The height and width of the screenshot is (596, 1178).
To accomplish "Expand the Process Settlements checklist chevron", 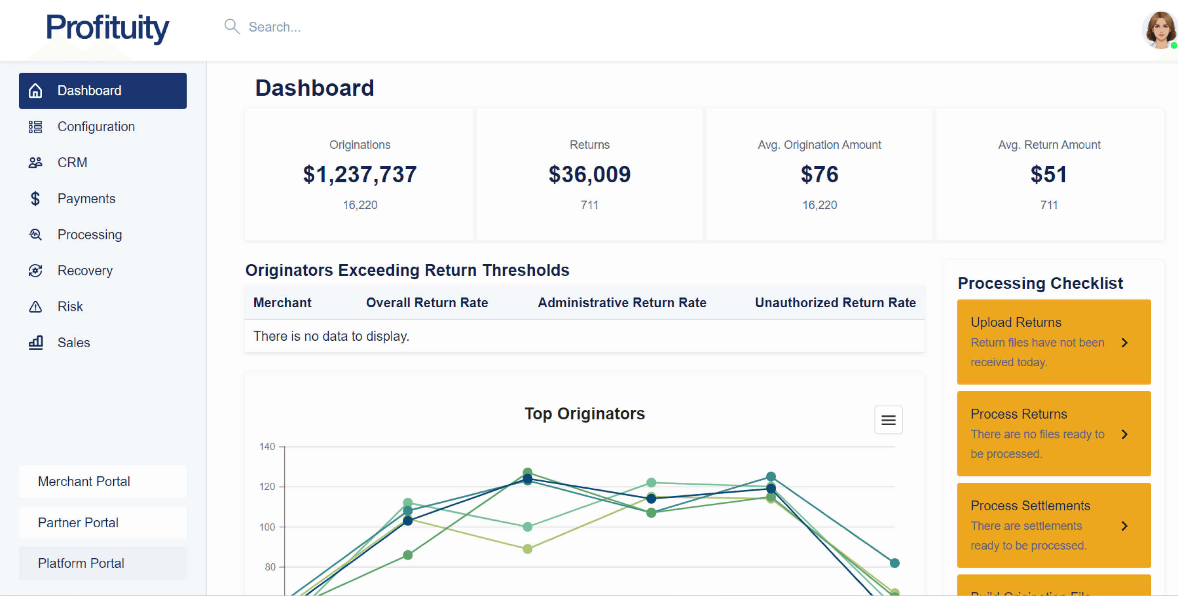I will tap(1124, 526).
